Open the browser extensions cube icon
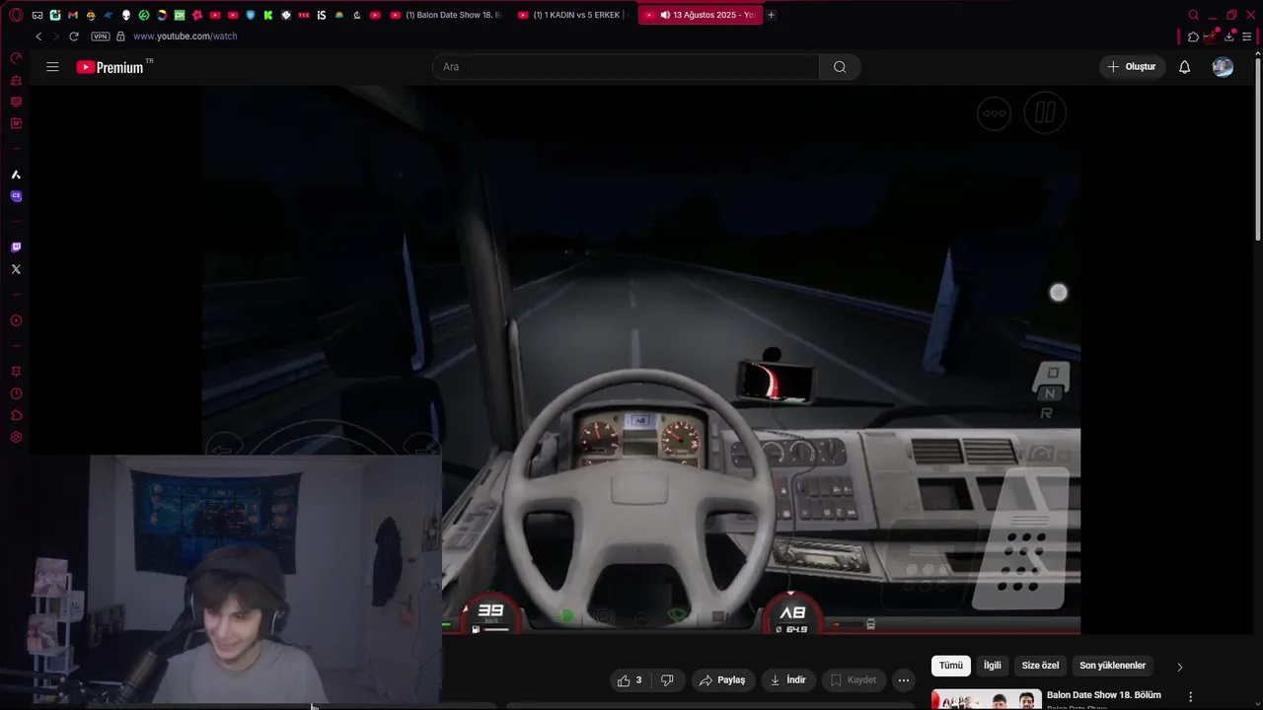The height and width of the screenshot is (710, 1263). coord(1193,36)
